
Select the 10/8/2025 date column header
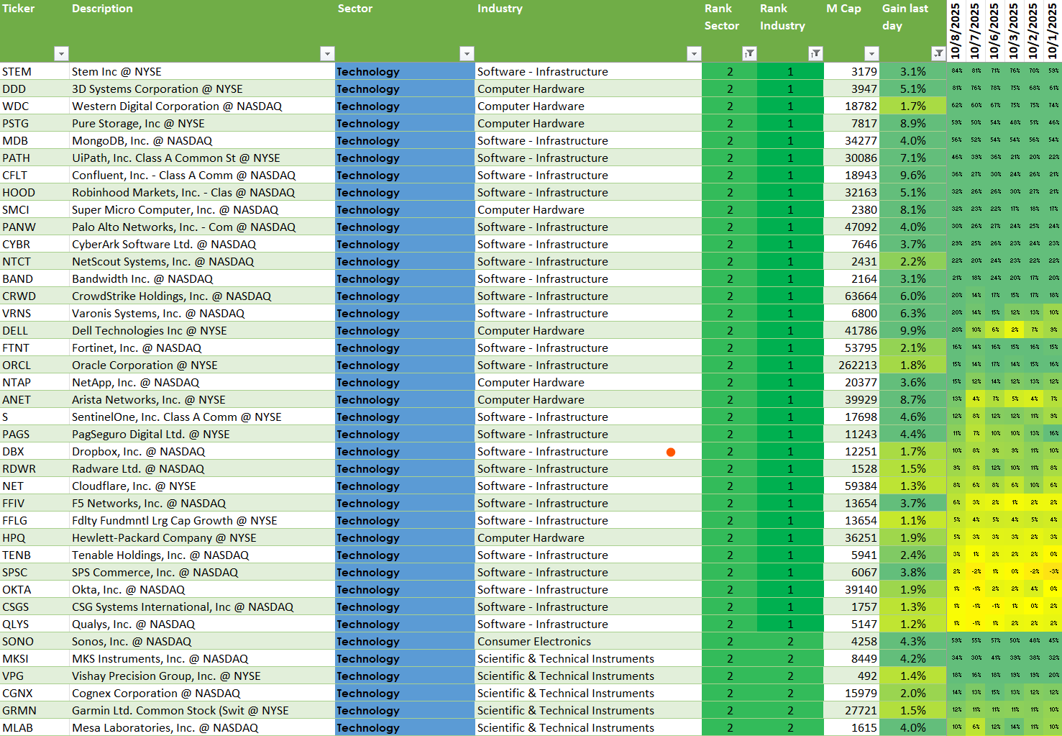pos(956,31)
